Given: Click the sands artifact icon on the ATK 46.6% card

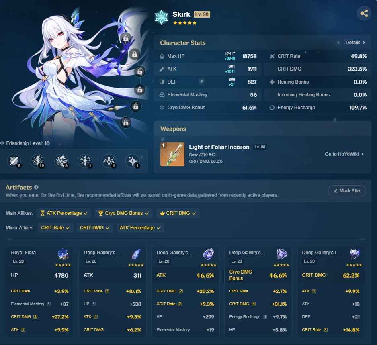Looking at the screenshot, I should click(x=209, y=254).
